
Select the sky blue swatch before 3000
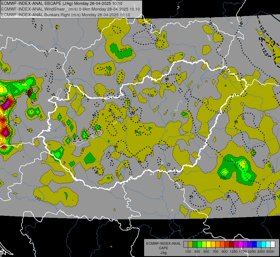259,244
